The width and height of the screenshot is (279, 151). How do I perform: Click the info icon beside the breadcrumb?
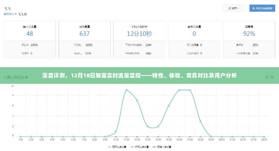[25, 14]
